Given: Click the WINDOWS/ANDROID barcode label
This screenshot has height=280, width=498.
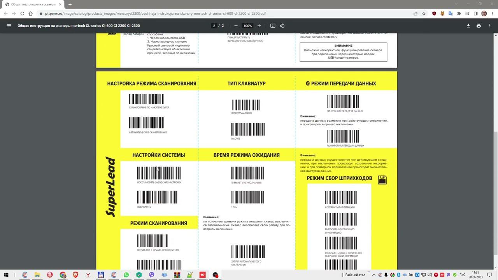Looking at the screenshot, I should (242, 113).
